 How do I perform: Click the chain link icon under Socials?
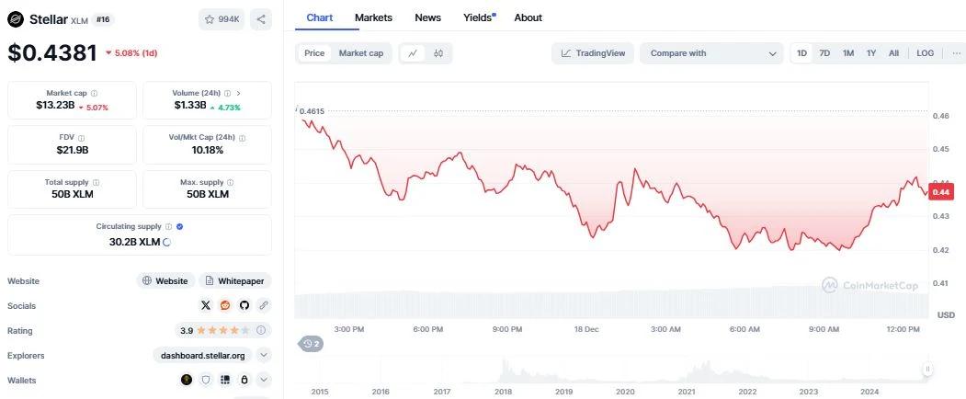click(x=264, y=305)
